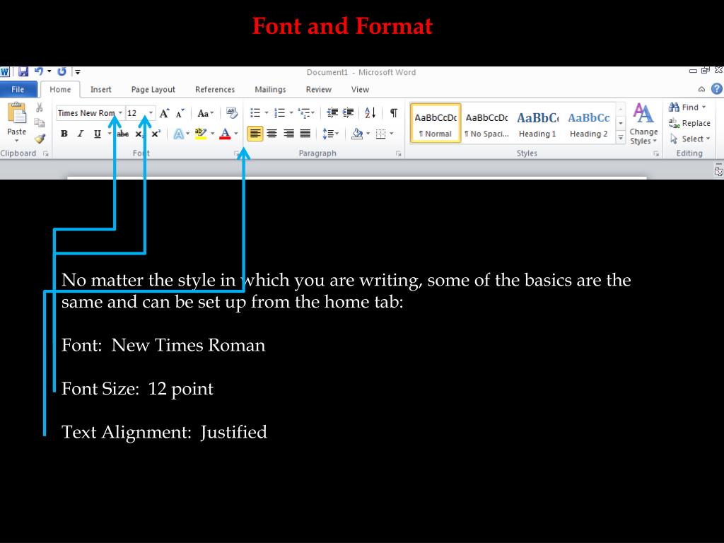Expand the Styles gallery More arrow
724x543 pixels.
click(621, 138)
